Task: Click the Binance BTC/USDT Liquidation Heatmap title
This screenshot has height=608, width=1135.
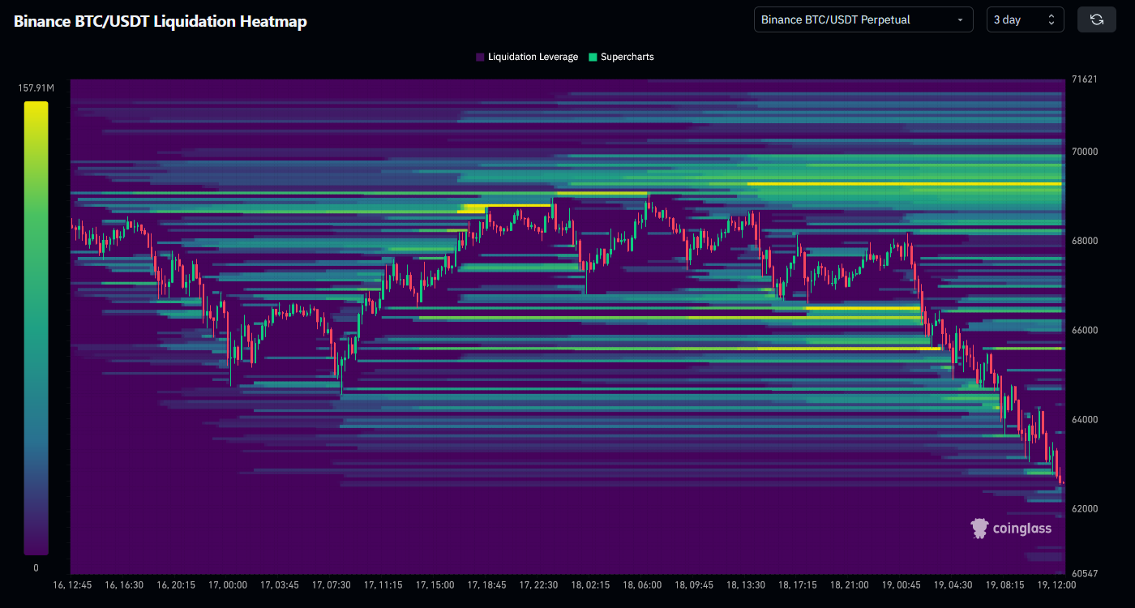Action: click(x=161, y=22)
